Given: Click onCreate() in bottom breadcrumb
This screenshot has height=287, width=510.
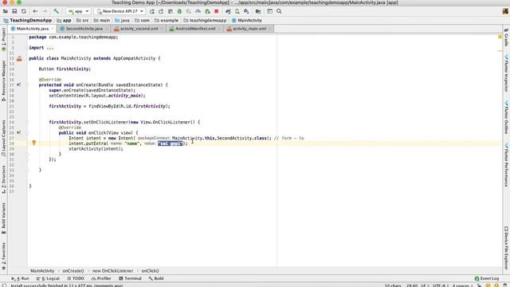Looking at the screenshot, I should 73,271.
